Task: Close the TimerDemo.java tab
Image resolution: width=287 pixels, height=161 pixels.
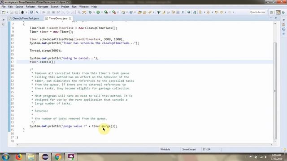Action: [x=70, y=18]
